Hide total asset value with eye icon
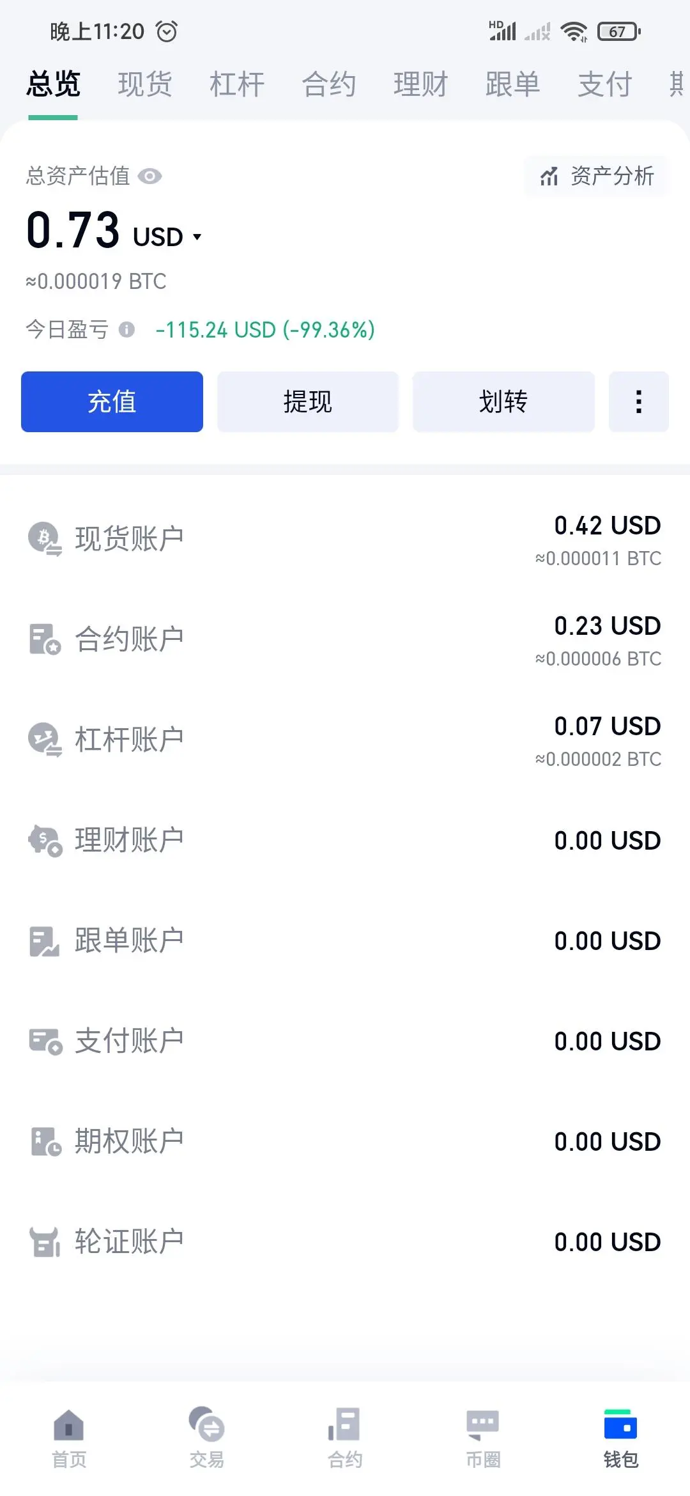This screenshot has width=690, height=1496. point(149,176)
